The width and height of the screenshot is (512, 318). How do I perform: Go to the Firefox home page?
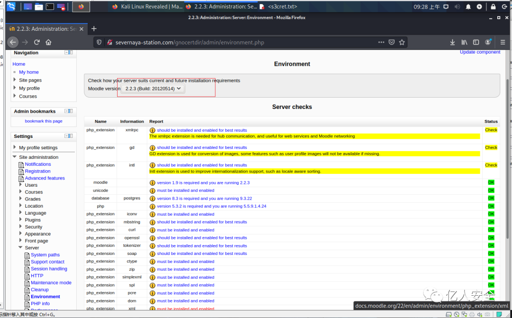coord(48,42)
